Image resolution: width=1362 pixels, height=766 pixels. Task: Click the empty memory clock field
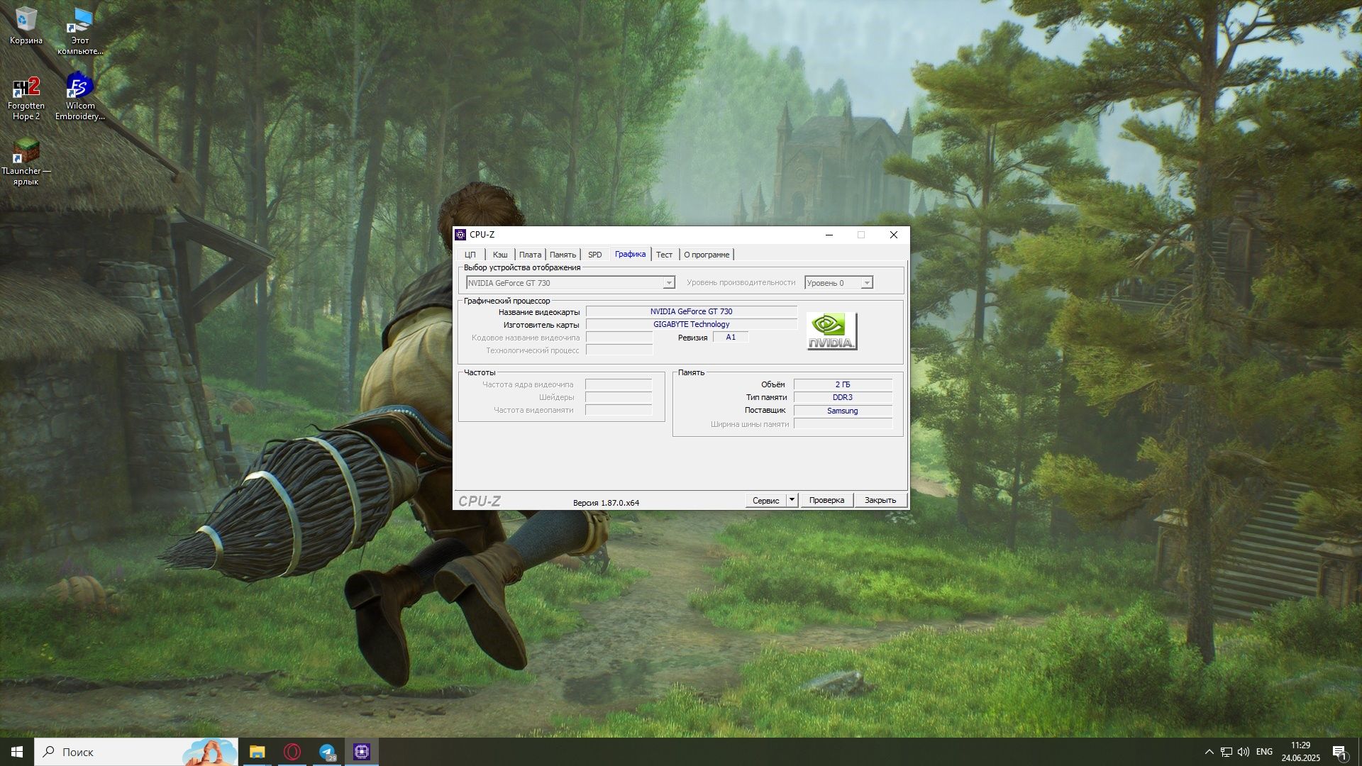pyautogui.click(x=619, y=410)
